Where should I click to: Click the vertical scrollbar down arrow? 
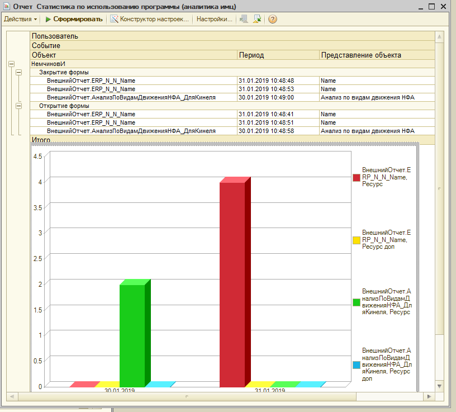click(439, 386)
